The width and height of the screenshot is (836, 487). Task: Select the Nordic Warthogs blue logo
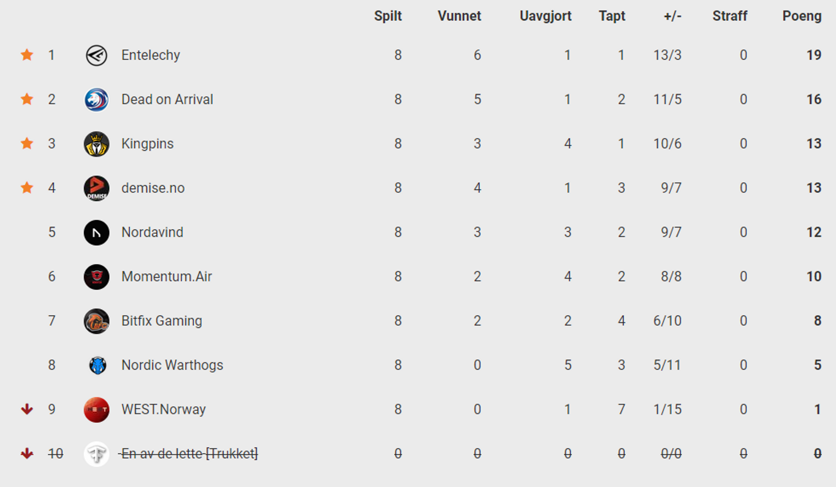coord(98,365)
